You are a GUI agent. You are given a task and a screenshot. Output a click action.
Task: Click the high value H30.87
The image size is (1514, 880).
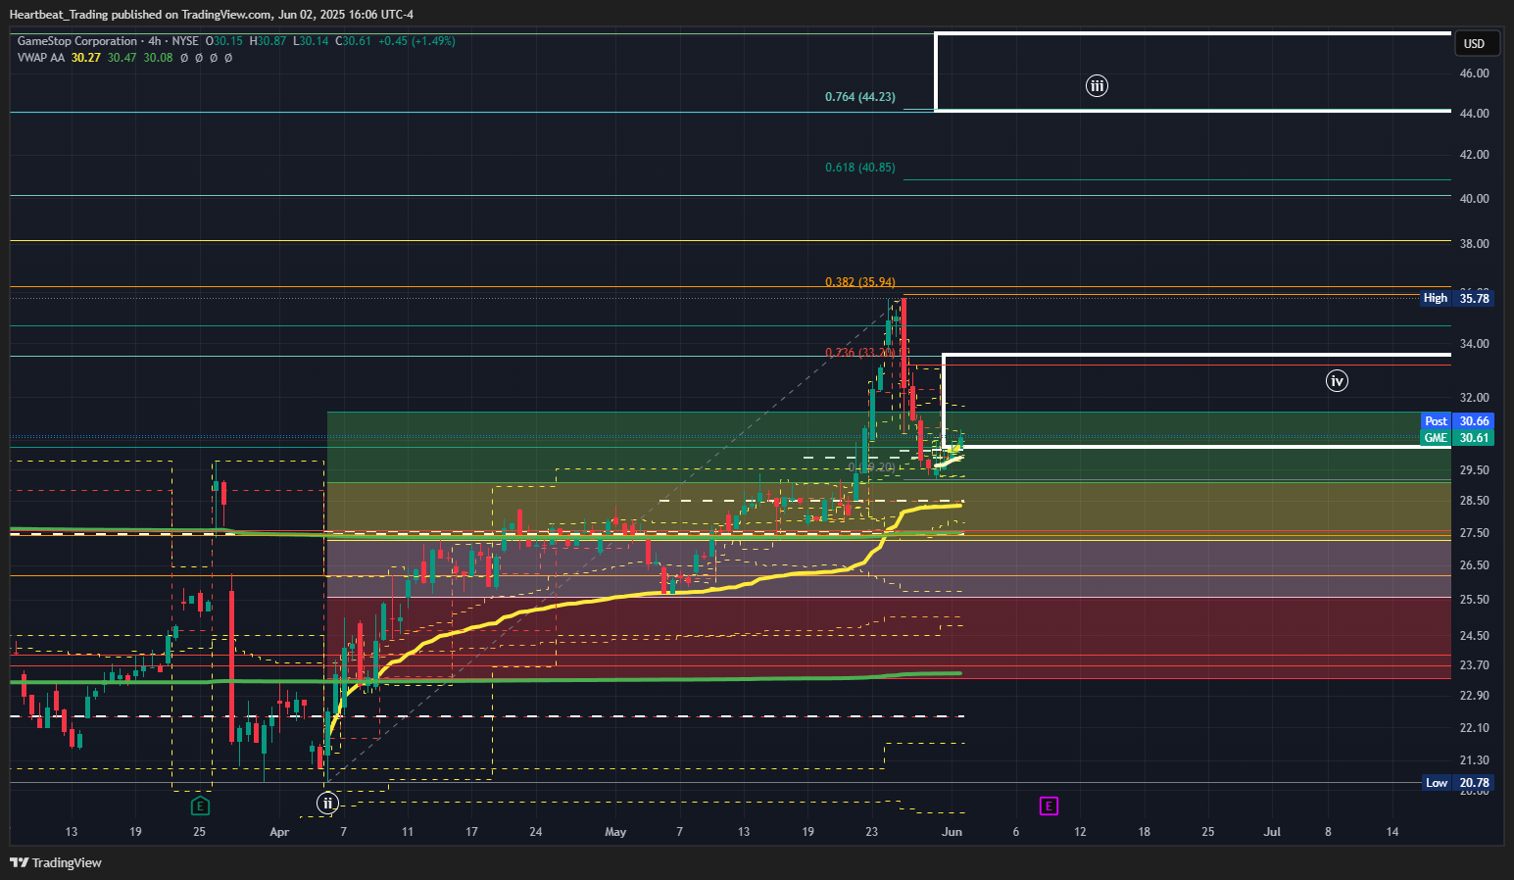268,41
